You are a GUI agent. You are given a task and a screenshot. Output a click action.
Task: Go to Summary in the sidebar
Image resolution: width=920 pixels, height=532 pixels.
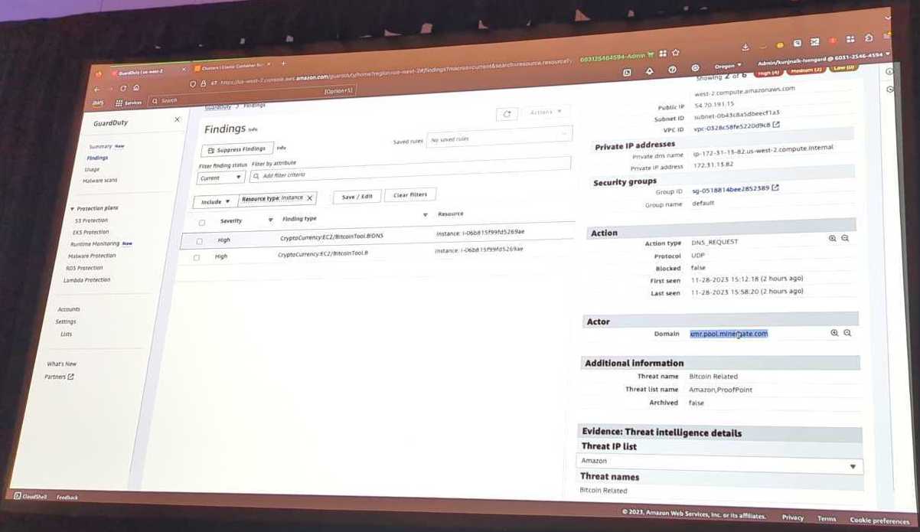tap(100, 146)
